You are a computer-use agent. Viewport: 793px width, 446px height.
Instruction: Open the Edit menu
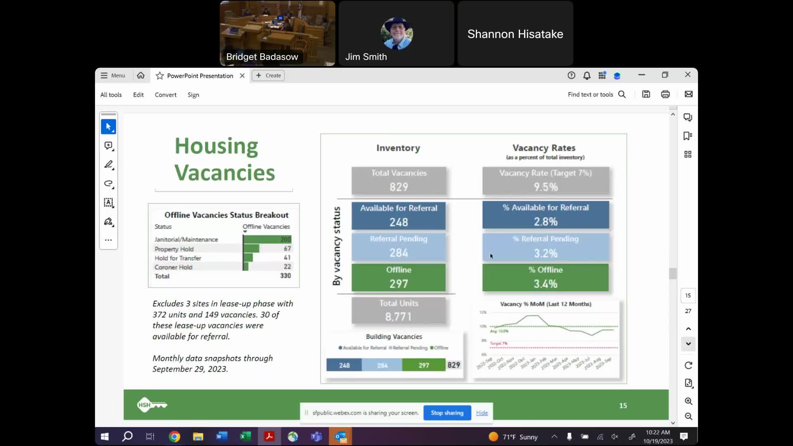point(138,95)
